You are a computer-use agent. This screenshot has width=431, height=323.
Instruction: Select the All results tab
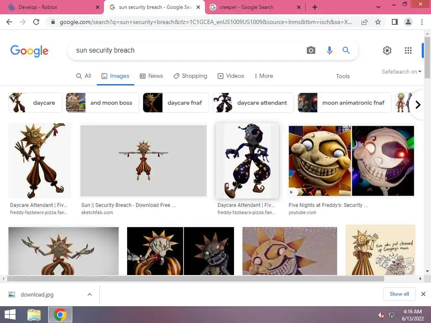pyautogui.click(x=84, y=76)
